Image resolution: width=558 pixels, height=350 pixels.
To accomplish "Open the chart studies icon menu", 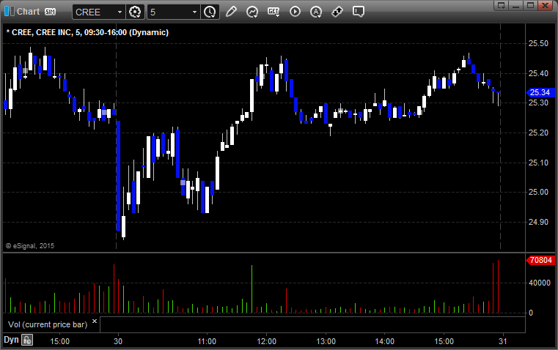I will (x=252, y=12).
